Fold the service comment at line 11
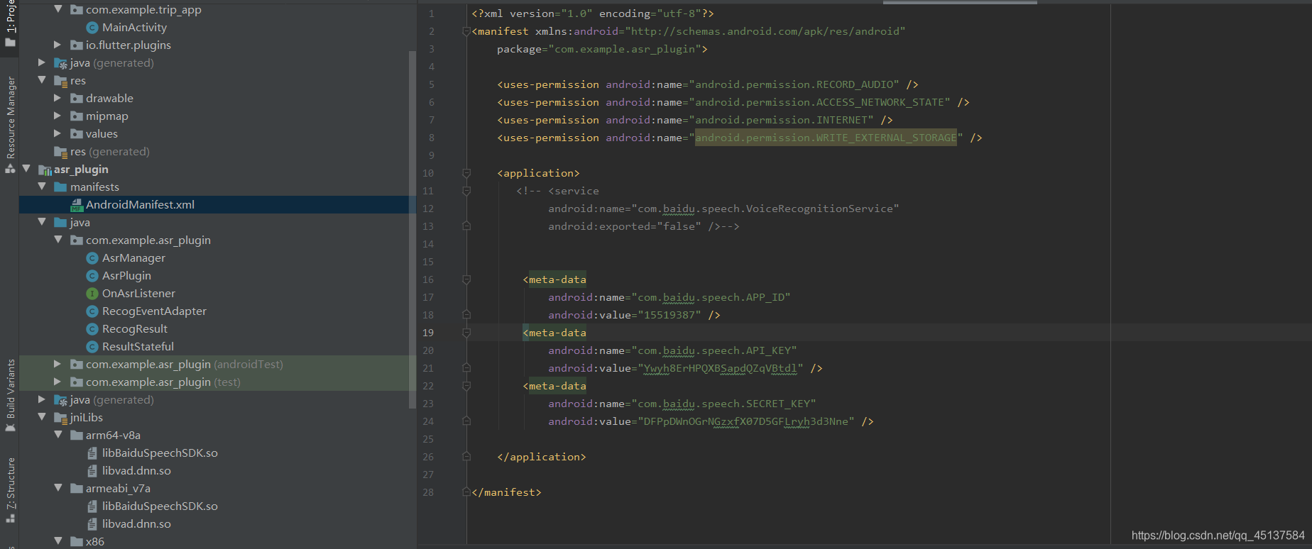 pos(466,191)
